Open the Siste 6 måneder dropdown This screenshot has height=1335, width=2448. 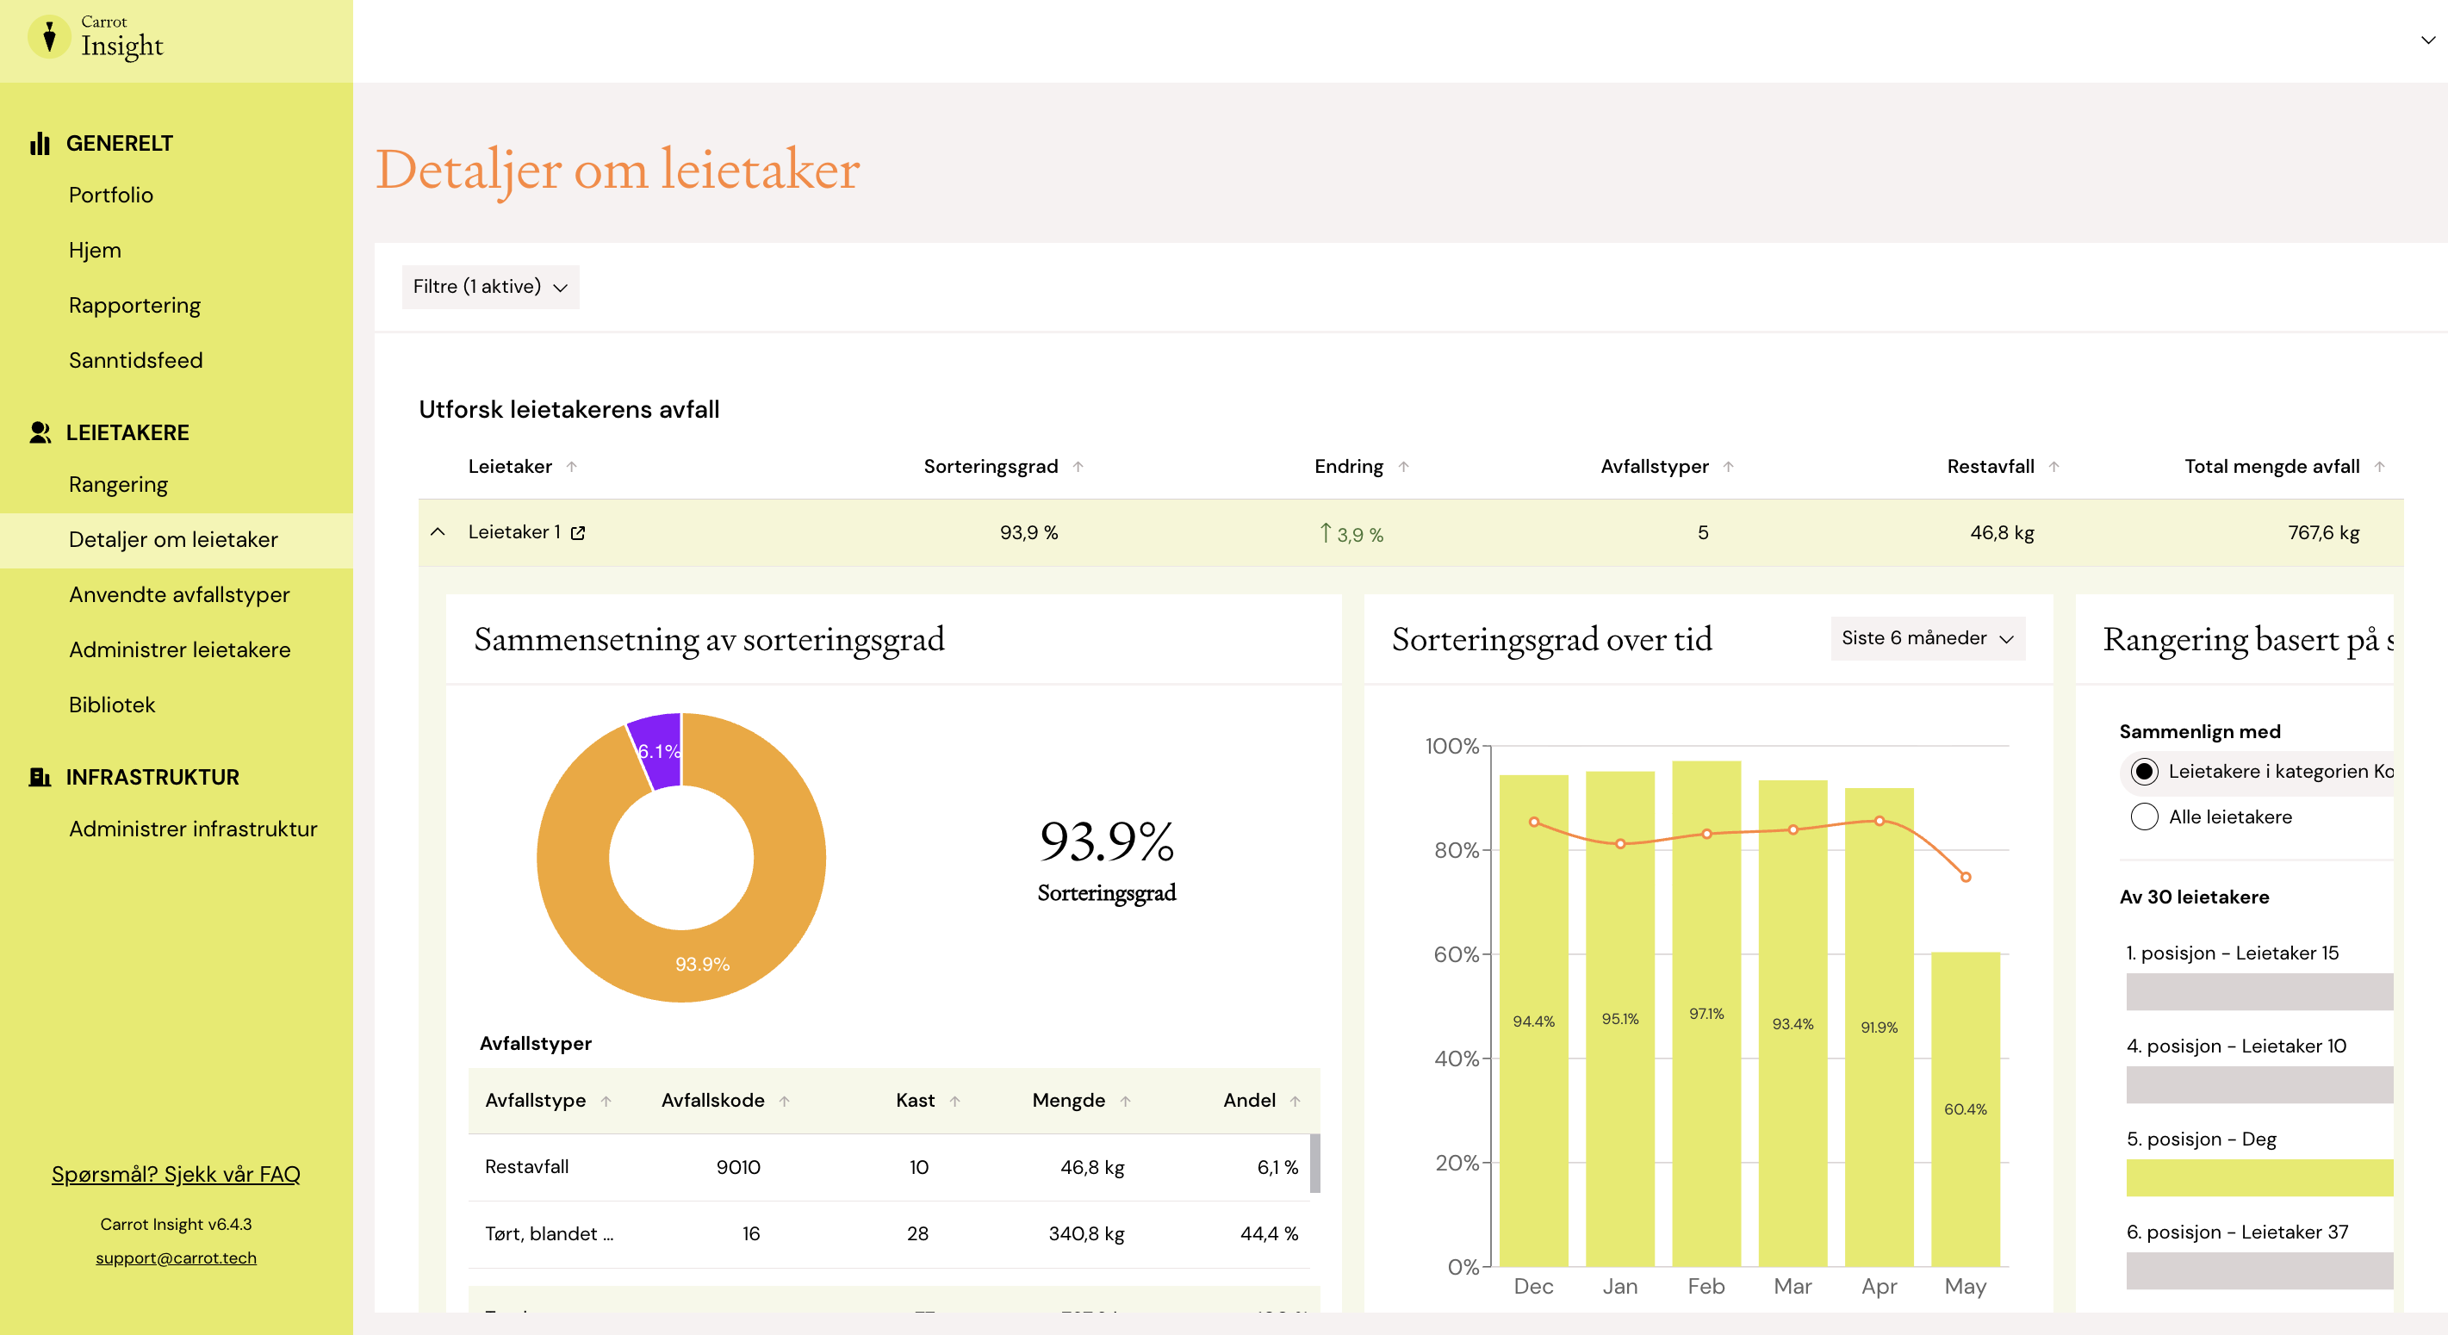click(1927, 638)
